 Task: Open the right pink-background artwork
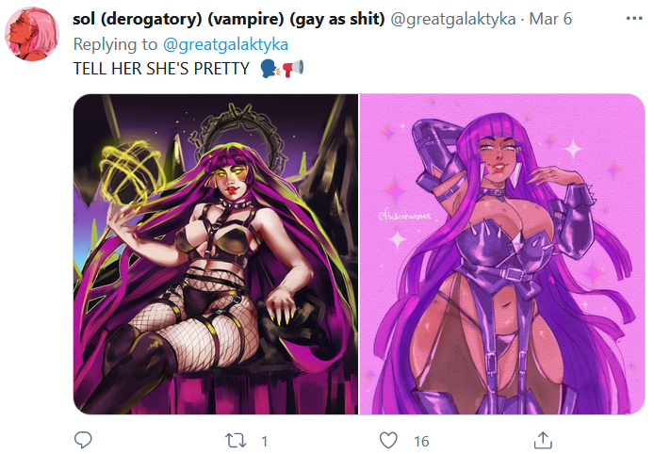pos(502,254)
